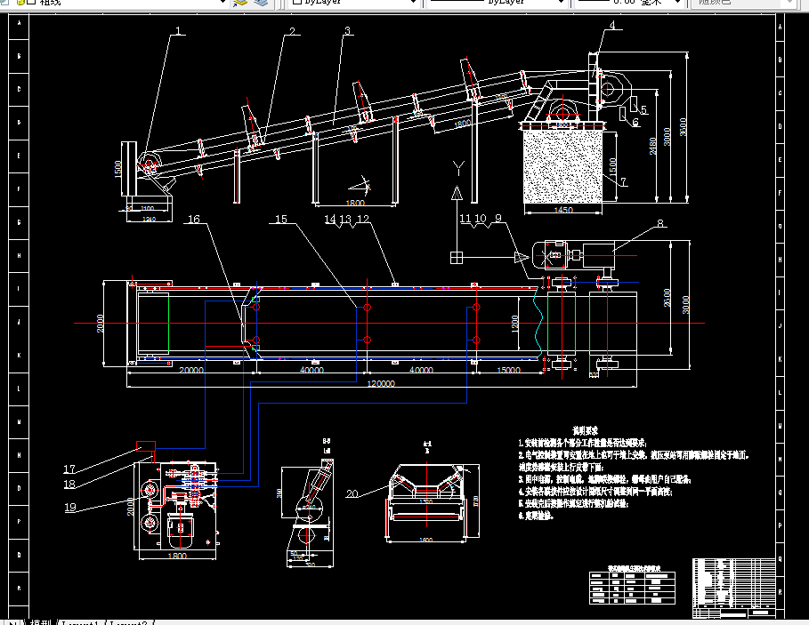Select the 20000 dimension in plan view
This screenshot has width=809, height=625.
point(191,370)
